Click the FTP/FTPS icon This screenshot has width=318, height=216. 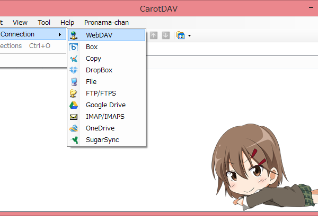tap(74, 93)
